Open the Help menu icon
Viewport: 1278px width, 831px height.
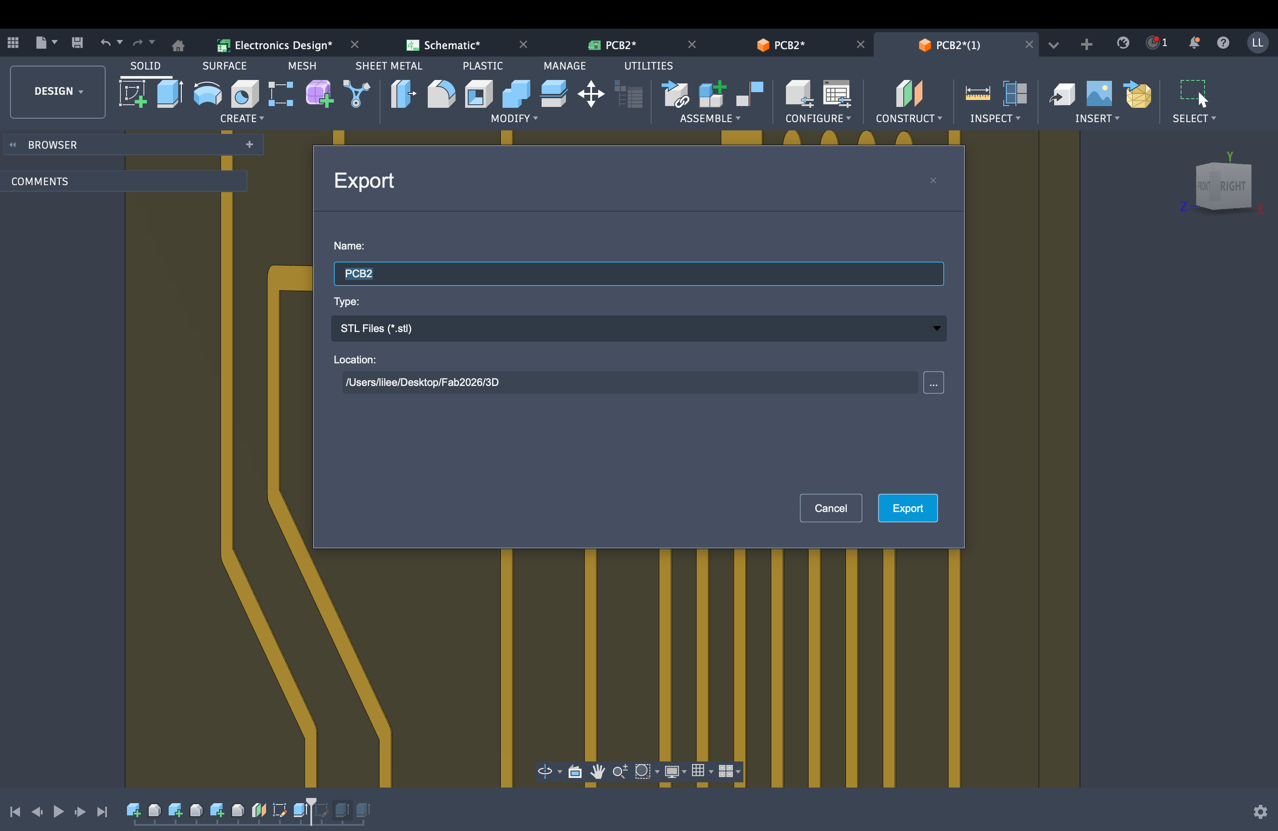tap(1223, 43)
